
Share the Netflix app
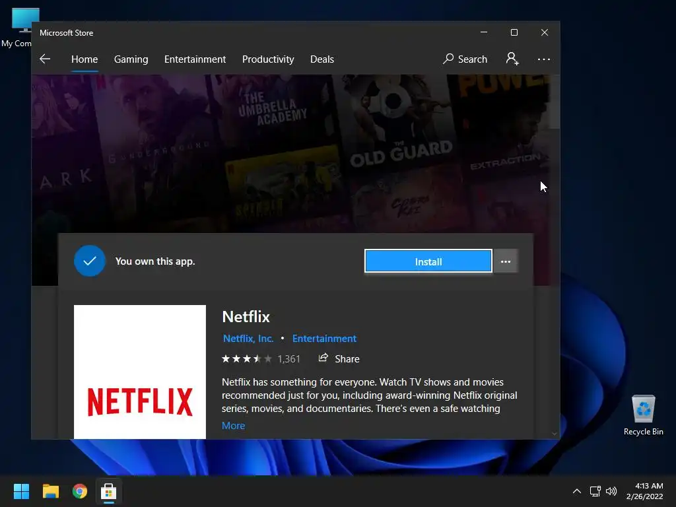tap(339, 358)
